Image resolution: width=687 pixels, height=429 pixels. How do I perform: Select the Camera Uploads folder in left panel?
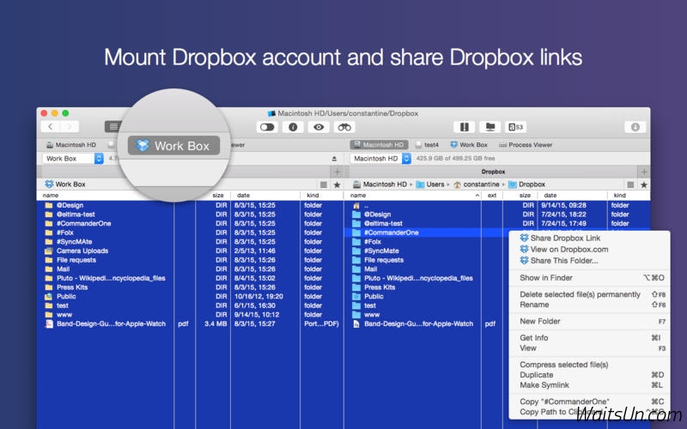tap(82, 251)
